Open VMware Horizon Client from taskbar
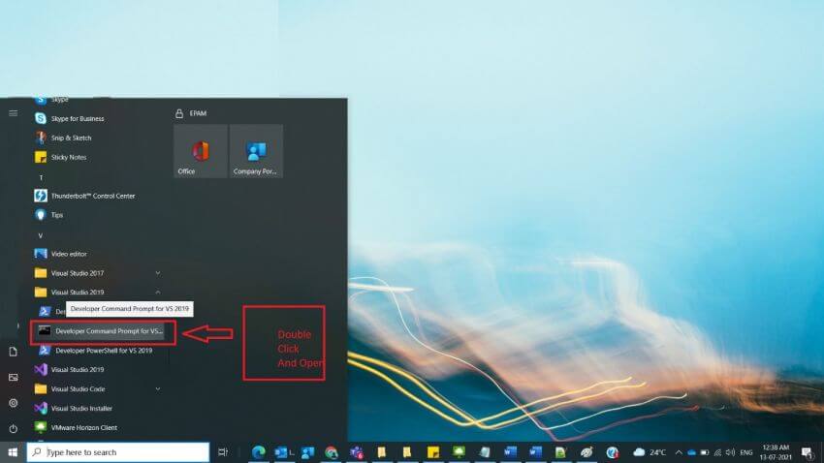Screen dimensions: 824x463 coord(459,452)
